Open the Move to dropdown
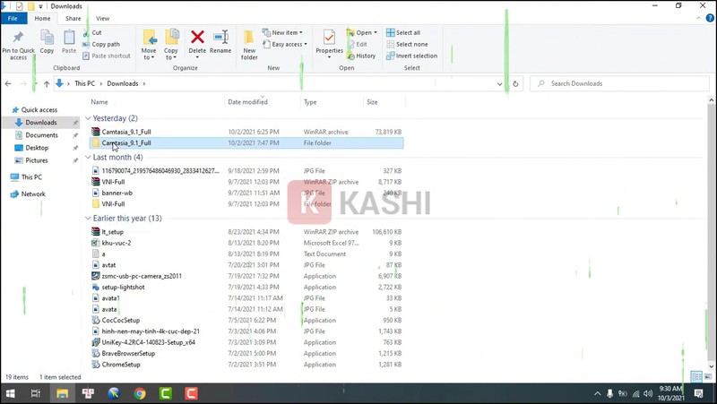Screen dimensions: 717x404 [149, 43]
